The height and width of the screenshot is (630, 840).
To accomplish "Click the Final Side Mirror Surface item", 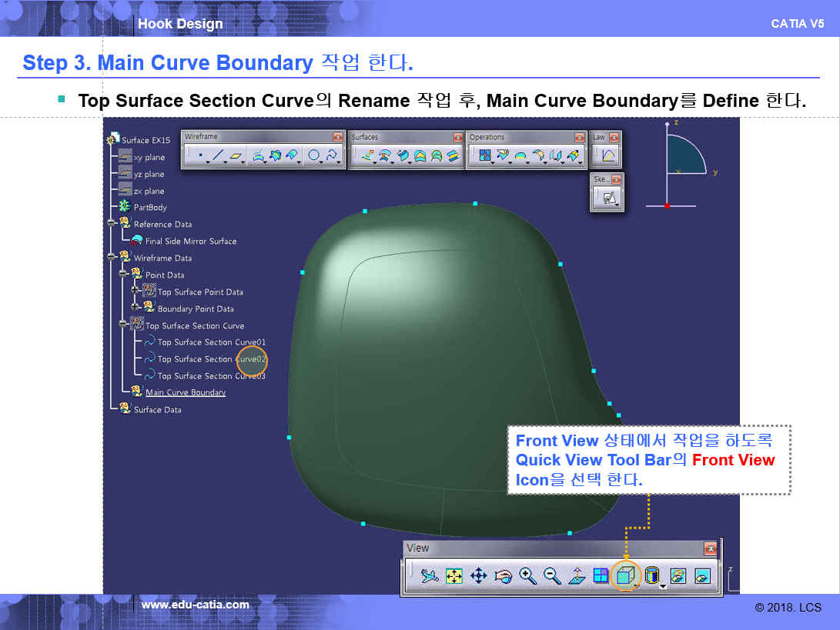I will pos(190,241).
